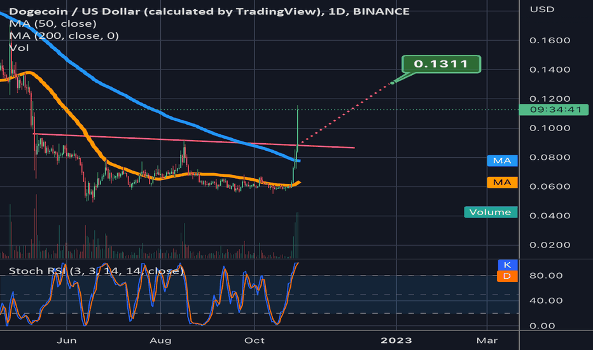The image size is (593, 350).
Task: Click the orange D label of Stoch RSI
Action: [507, 276]
